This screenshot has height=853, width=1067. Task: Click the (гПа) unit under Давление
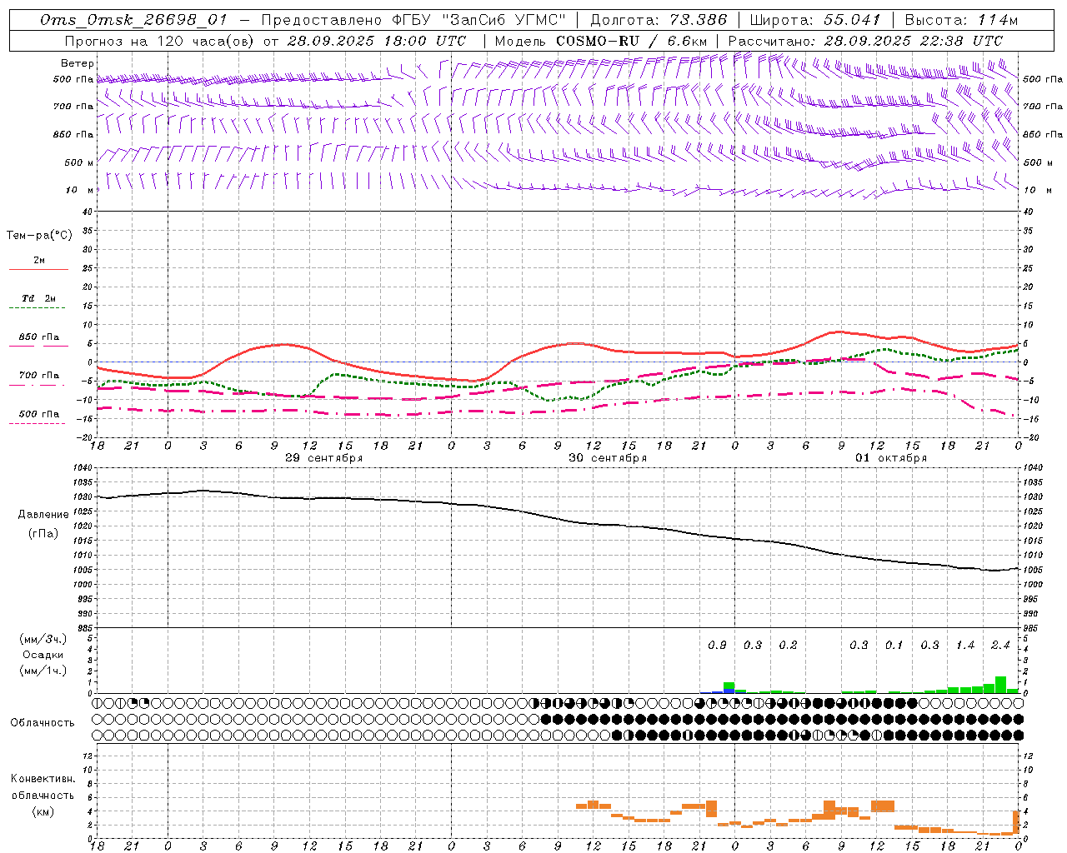[43, 533]
